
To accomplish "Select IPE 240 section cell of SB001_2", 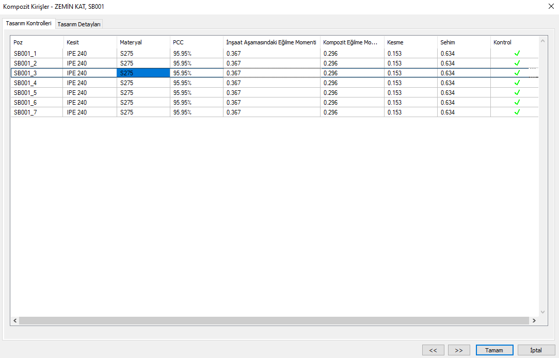I will [x=89, y=63].
